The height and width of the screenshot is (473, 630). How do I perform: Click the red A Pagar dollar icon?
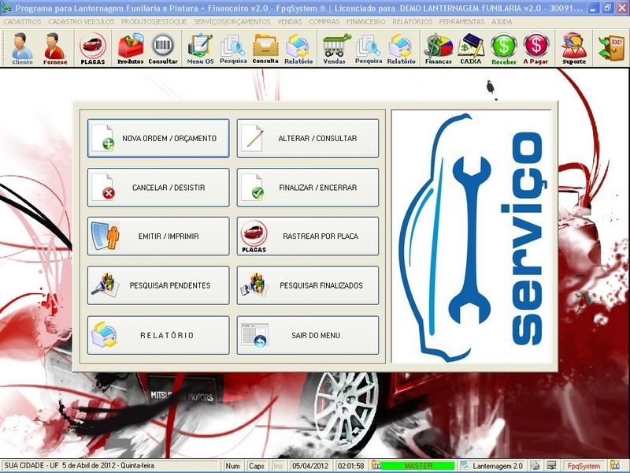535,48
